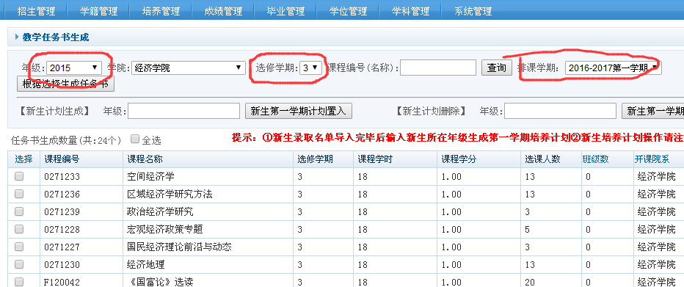Expand the 年级 dropdown showing 2015

[x=73, y=68]
